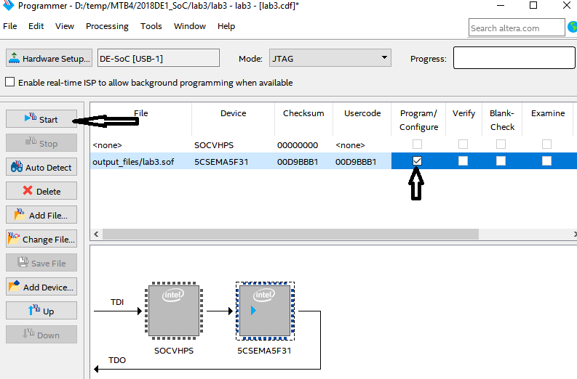Click the Auto Detect button
Viewport: 577px width, 379px height.
[41, 168]
